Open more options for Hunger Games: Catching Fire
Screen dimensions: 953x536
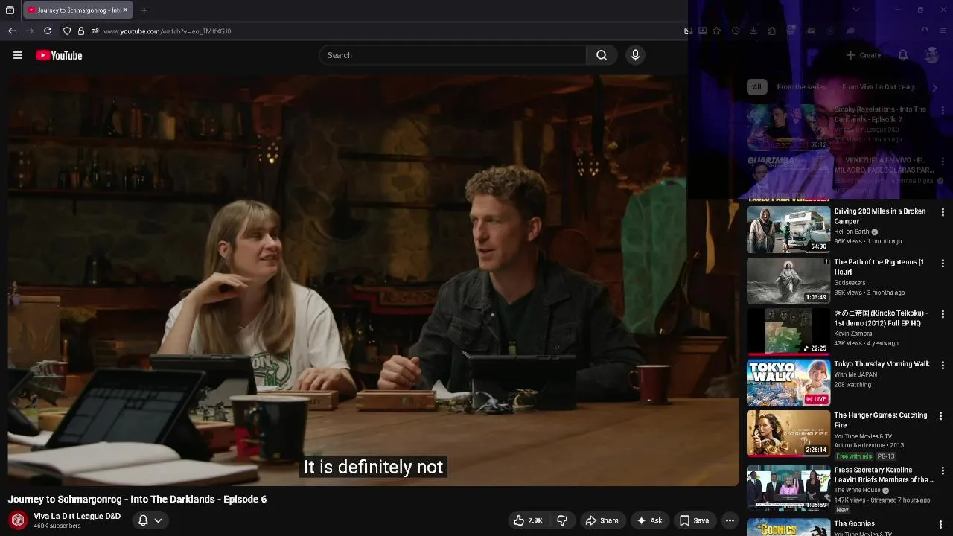(x=940, y=416)
